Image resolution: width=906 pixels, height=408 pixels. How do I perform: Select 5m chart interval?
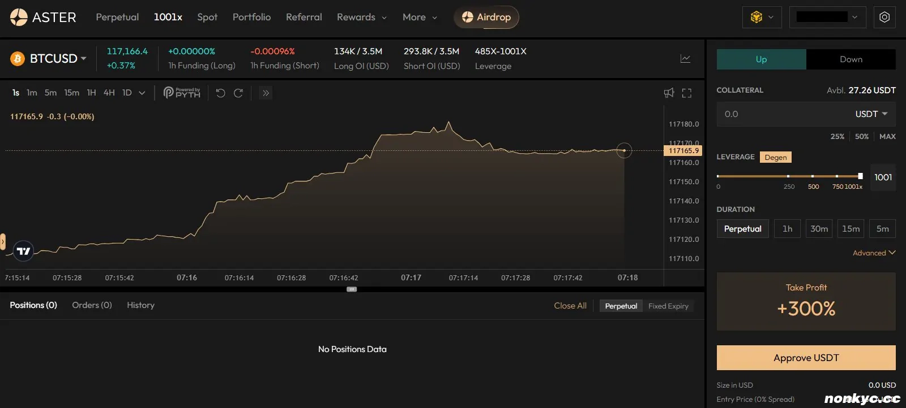coord(50,93)
